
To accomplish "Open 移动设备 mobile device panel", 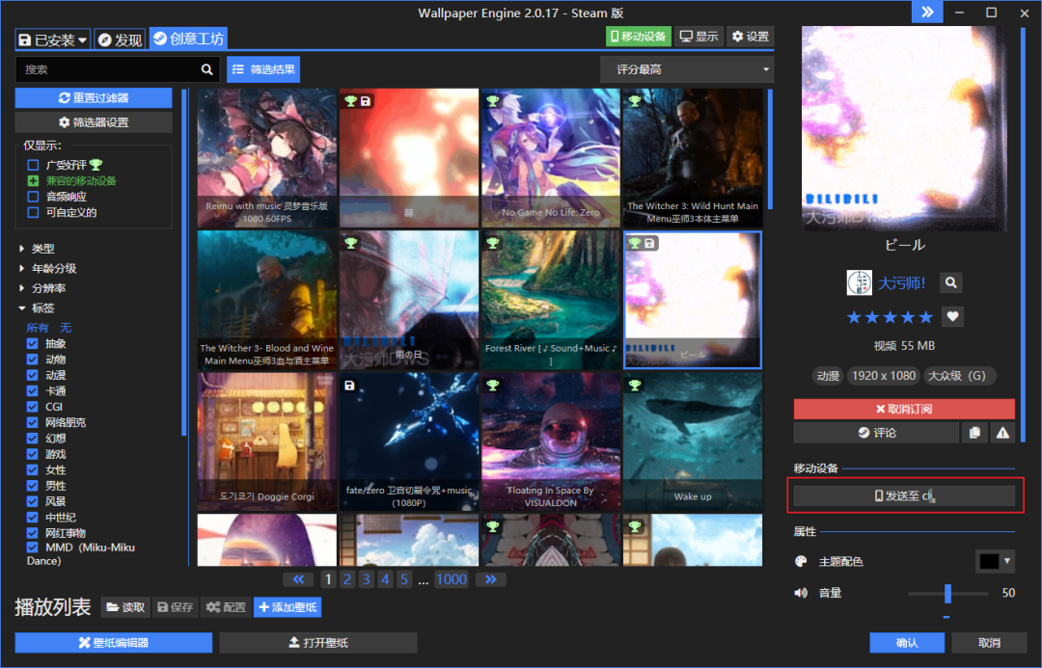I will tap(639, 37).
